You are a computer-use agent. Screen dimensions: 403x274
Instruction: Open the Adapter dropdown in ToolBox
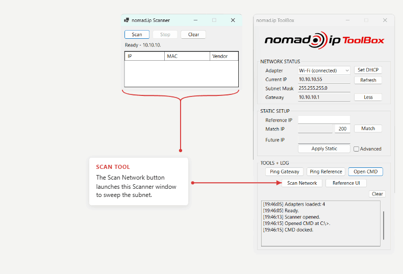(x=324, y=70)
